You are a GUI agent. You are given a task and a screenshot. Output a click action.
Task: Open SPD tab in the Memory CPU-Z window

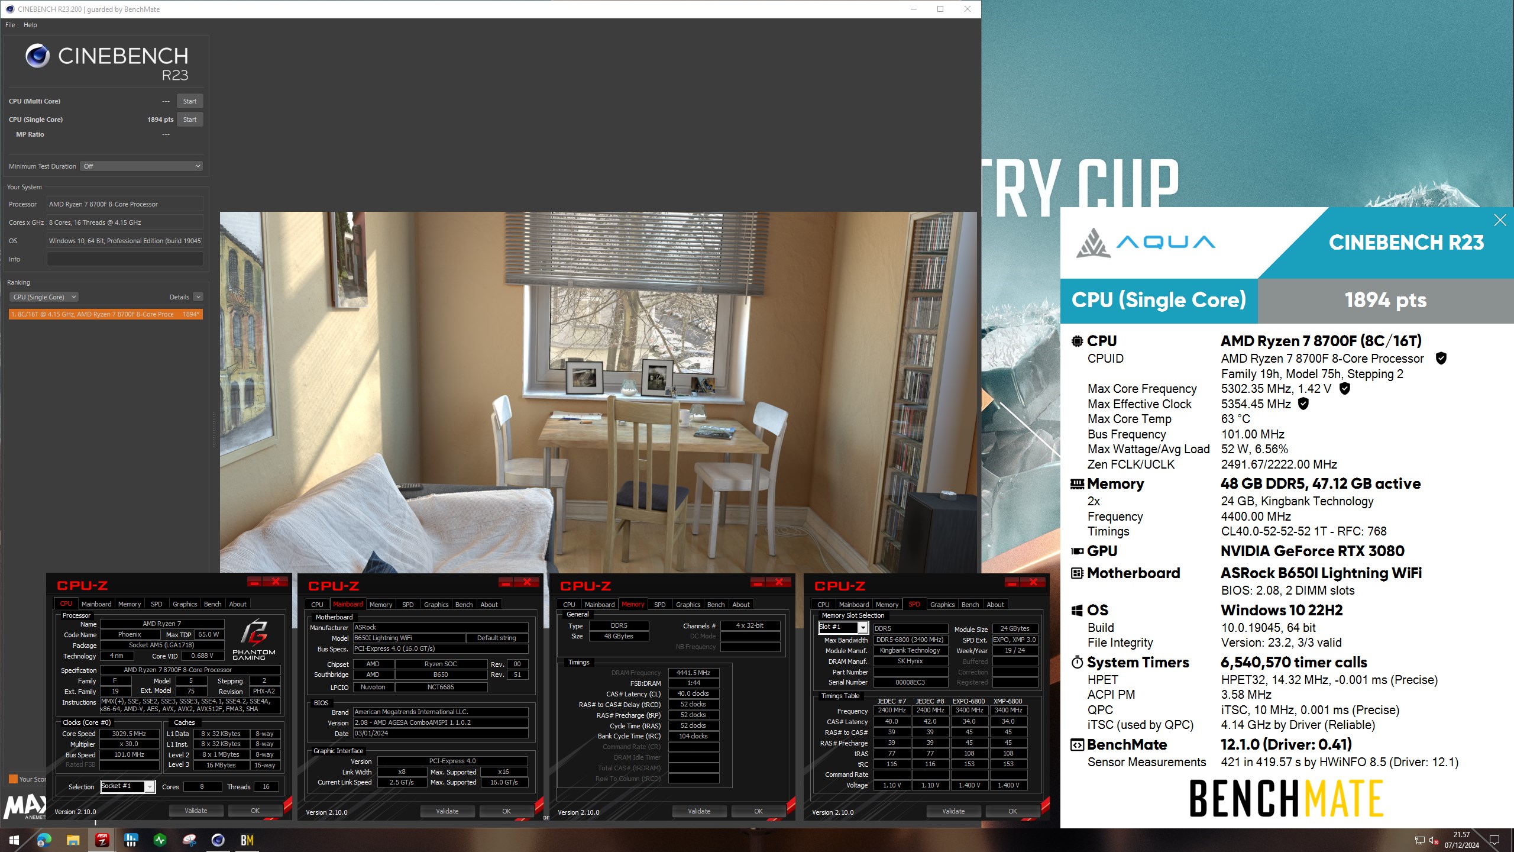660,605
